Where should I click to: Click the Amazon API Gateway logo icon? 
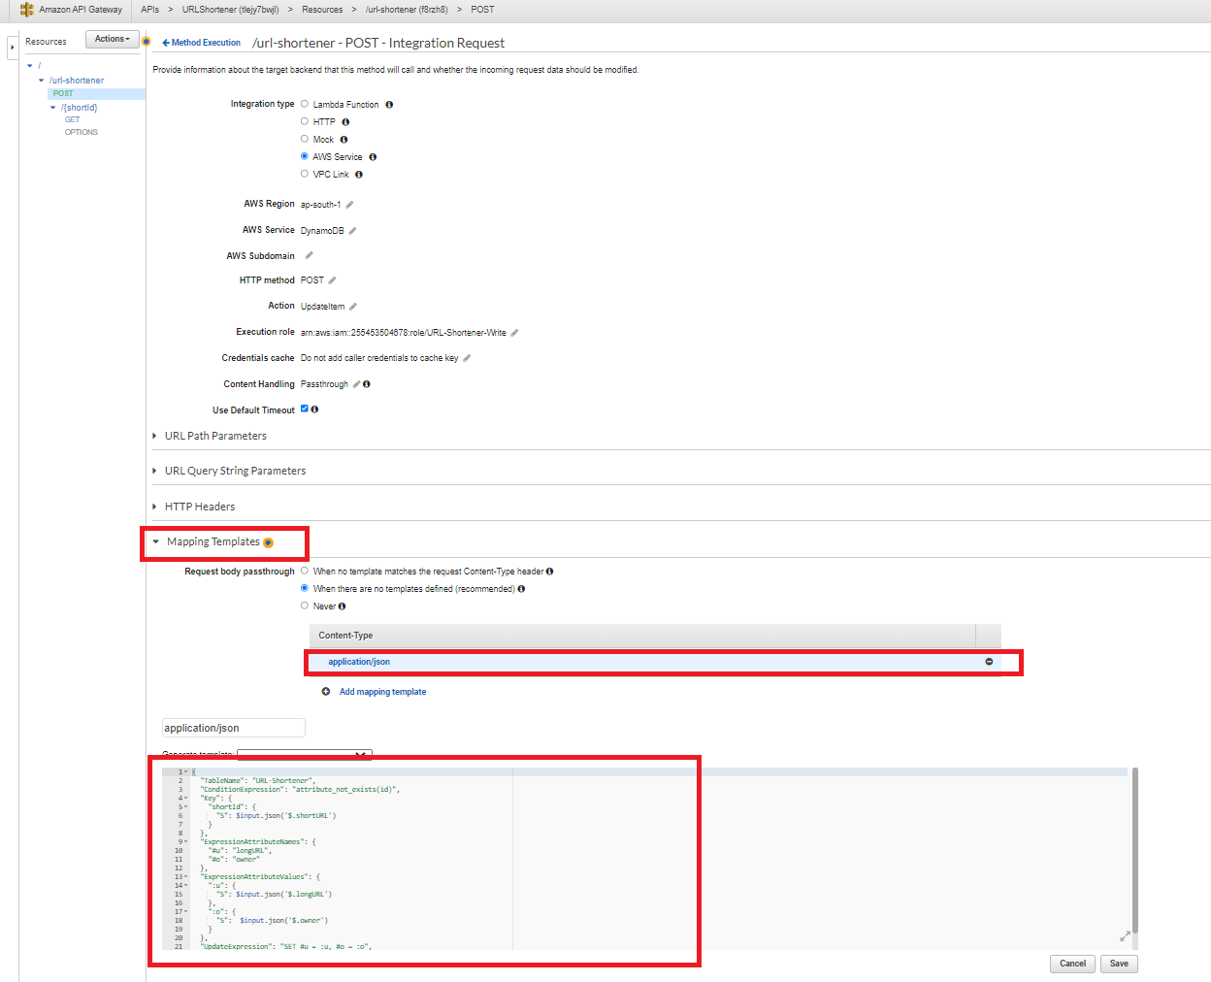coord(26,10)
